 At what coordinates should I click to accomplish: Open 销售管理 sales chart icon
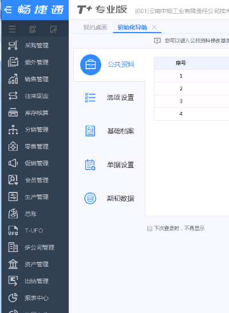tap(13, 79)
